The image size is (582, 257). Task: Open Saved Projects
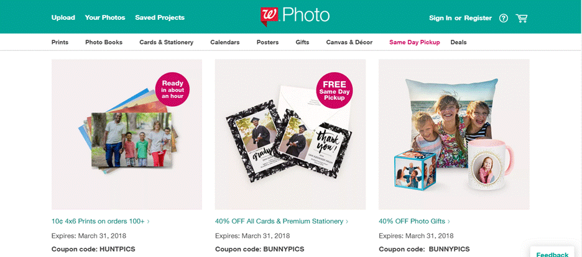pos(160,17)
